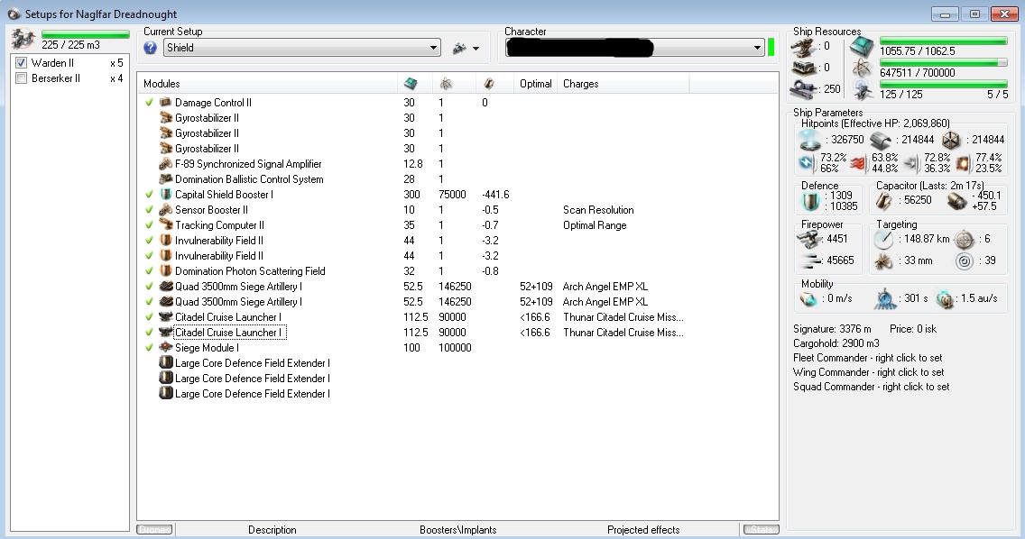
Task: Click the CPU column header icon
Action: click(x=411, y=84)
